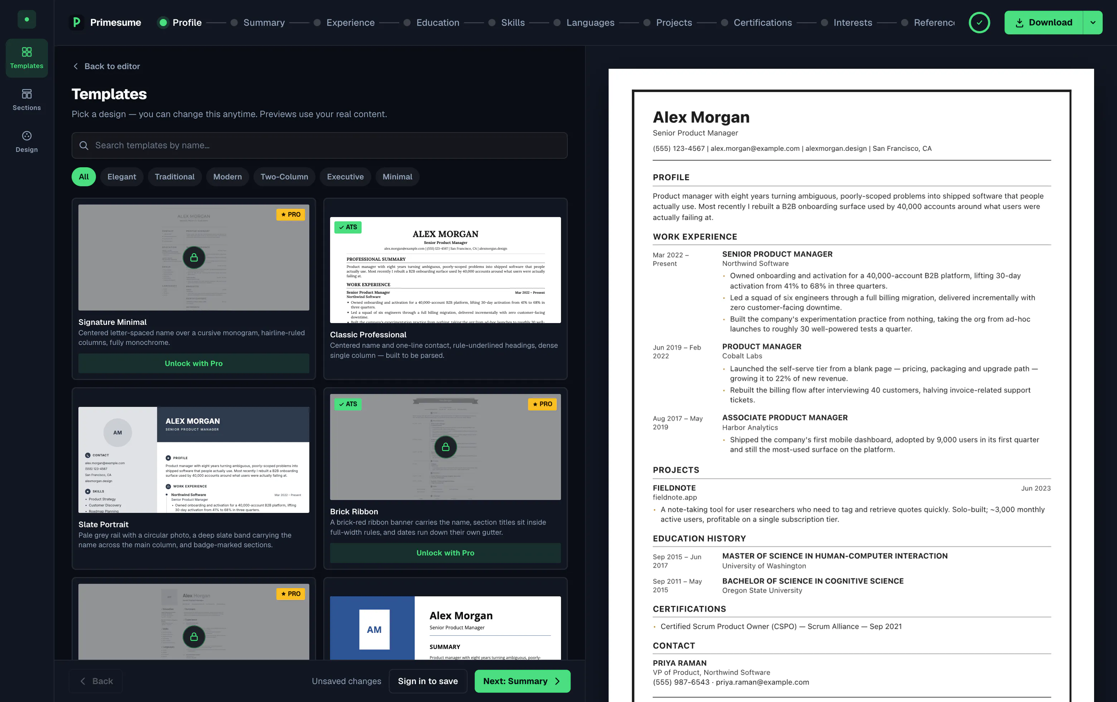Select the Classic Professional template thumbnail

tap(445, 270)
